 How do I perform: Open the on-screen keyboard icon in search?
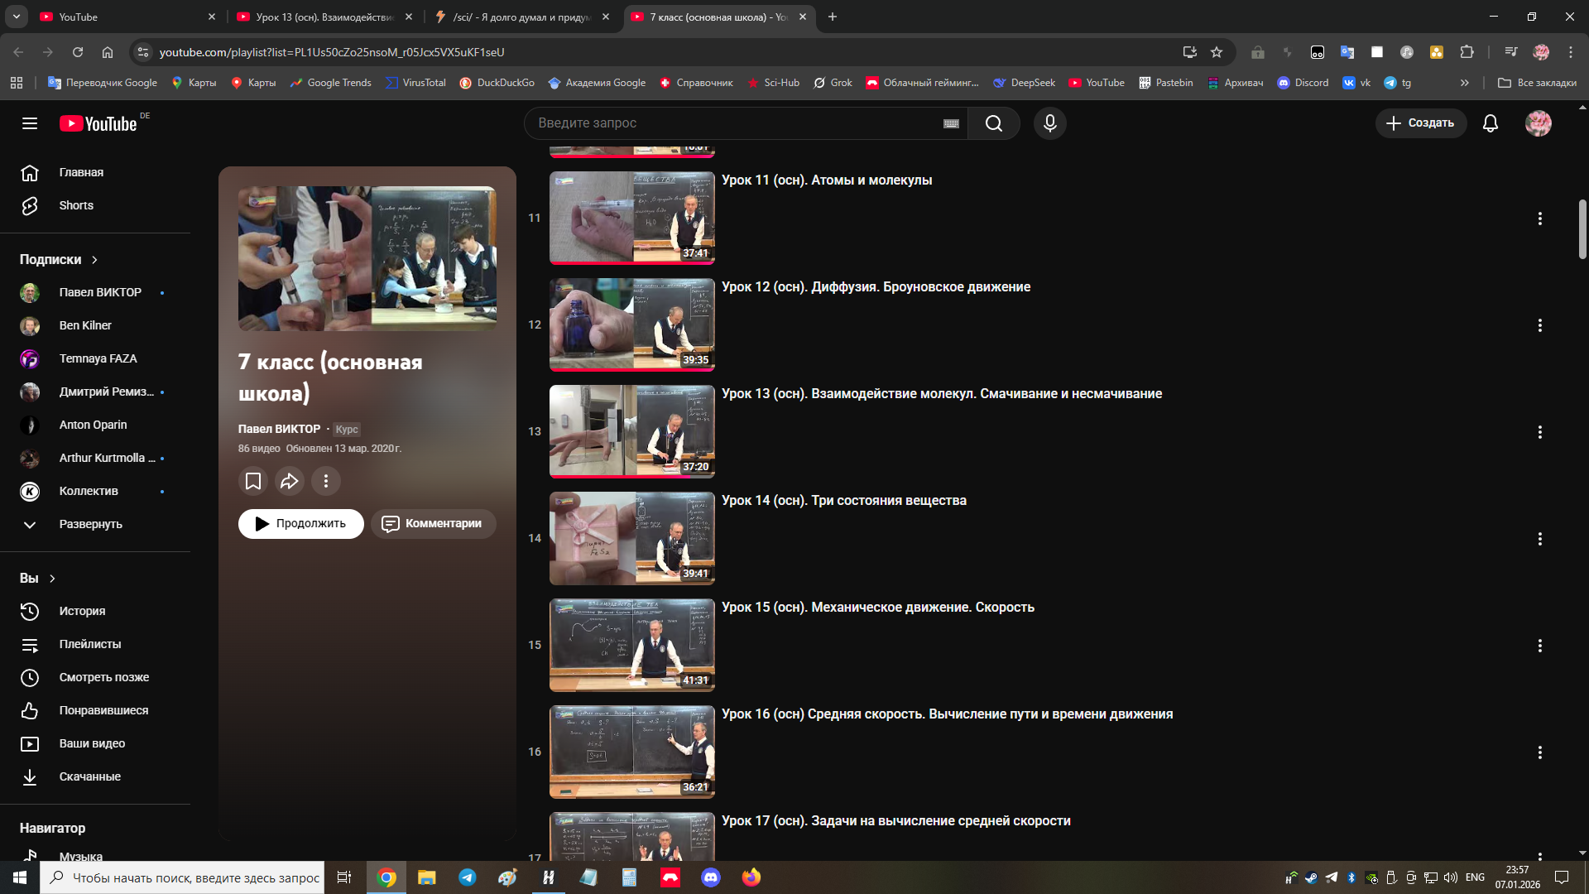point(951,123)
